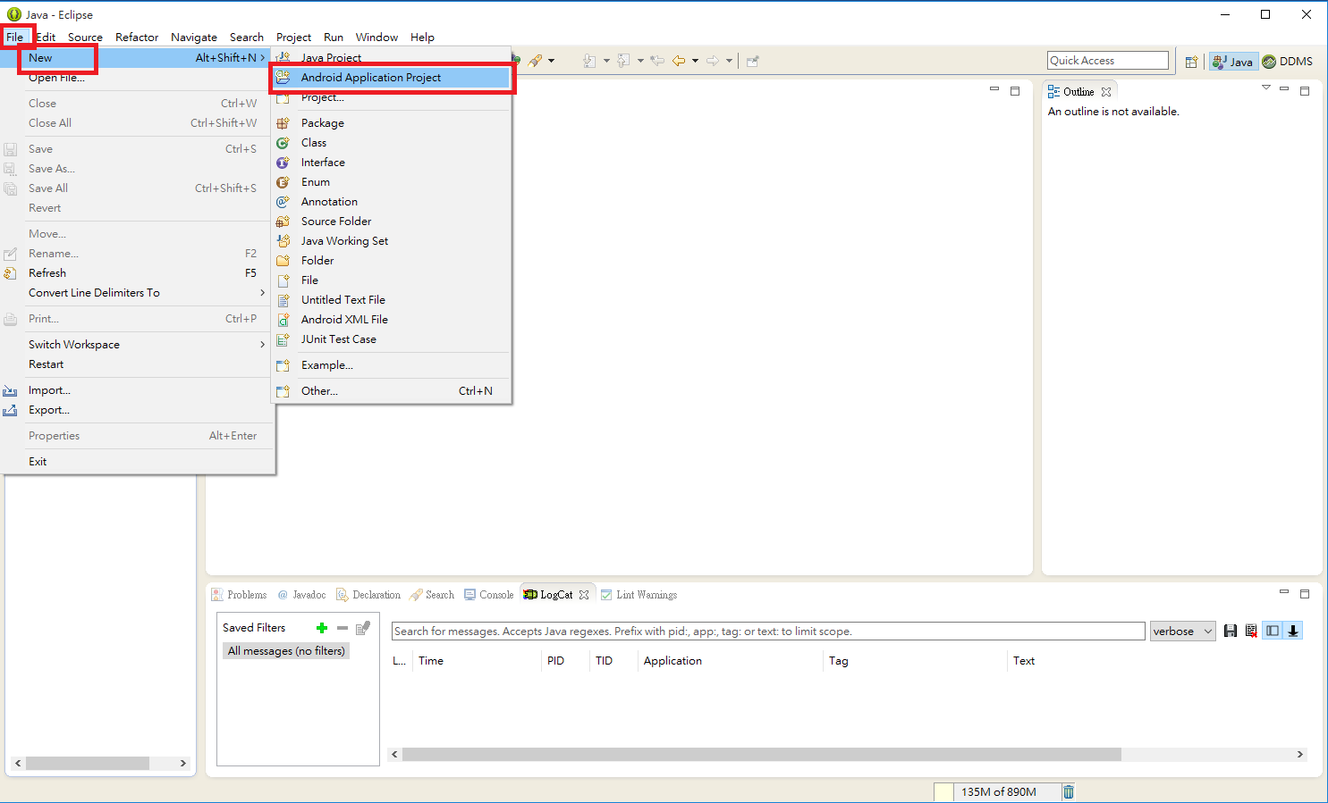This screenshot has width=1328, height=803.
Task: Open Outline view menu triangle
Action: coord(1265,88)
